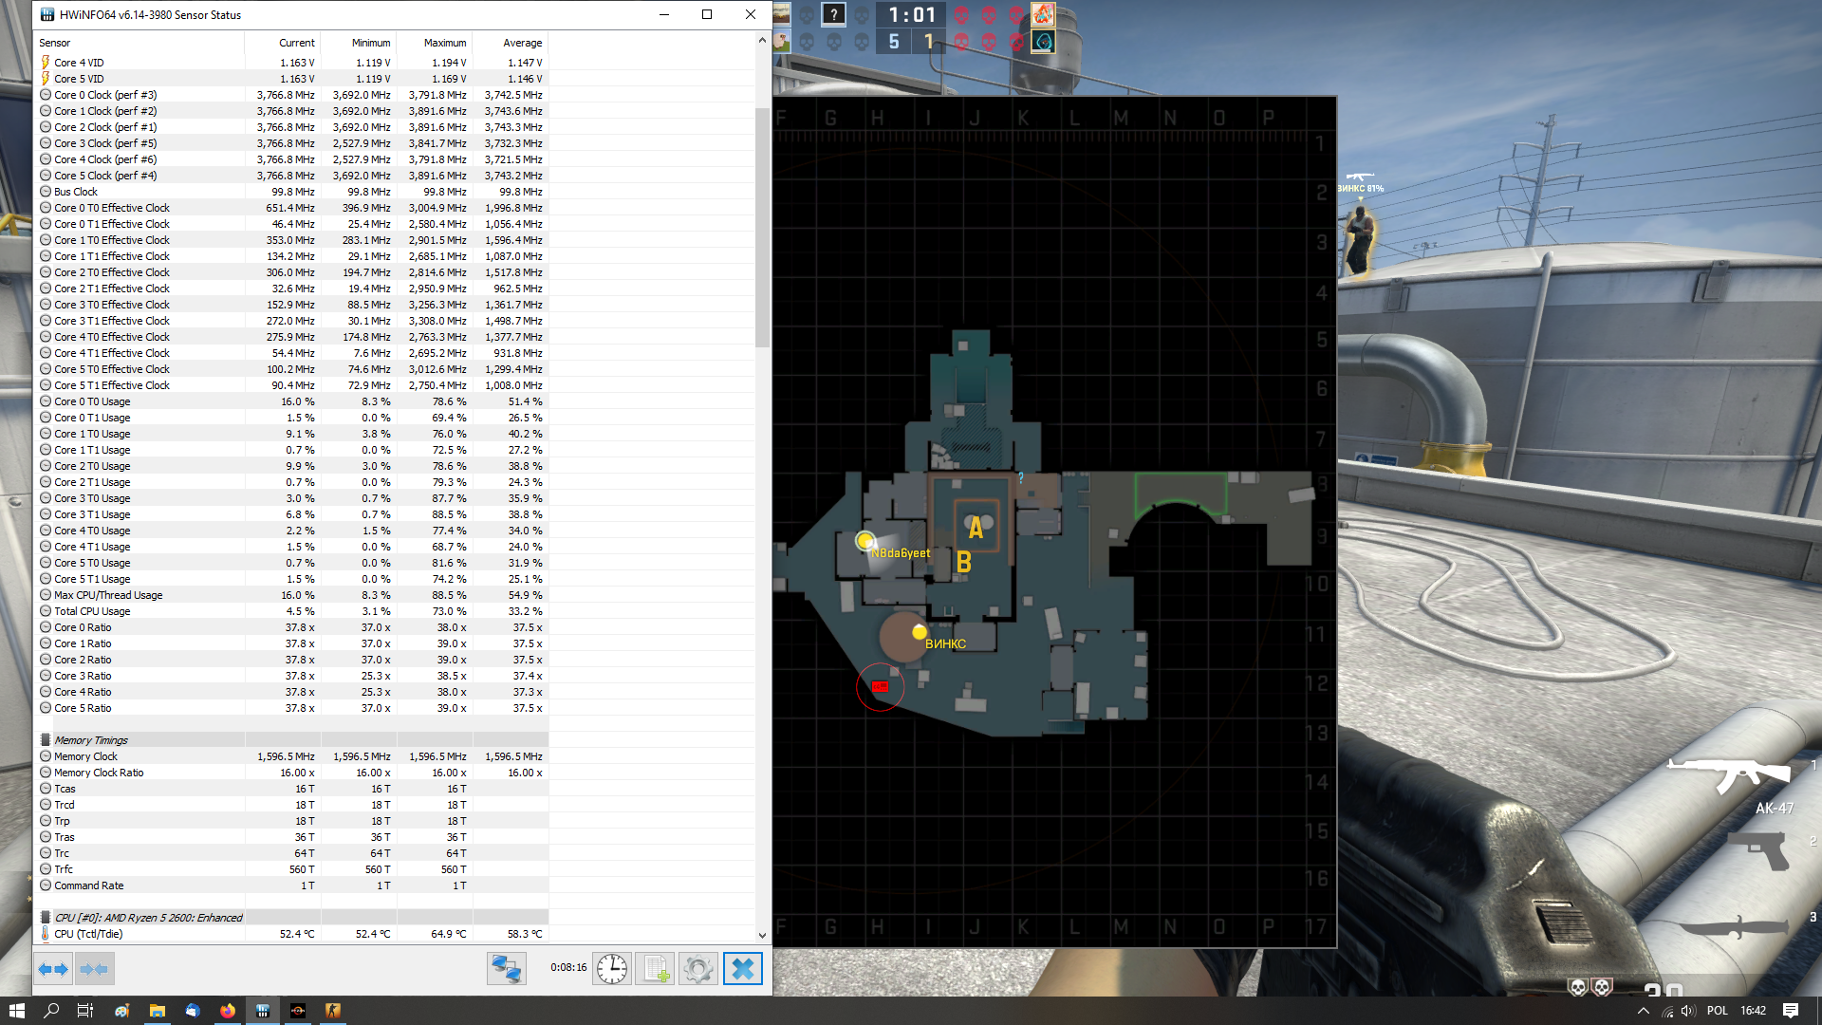Open the notification center icon

[1791, 1011]
